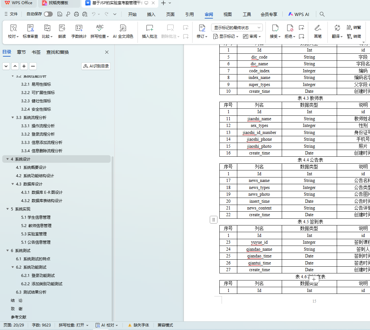Click the 校对 proofreading icon
The height and width of the screenshot is (330, 370).
(x=13, y=28)
